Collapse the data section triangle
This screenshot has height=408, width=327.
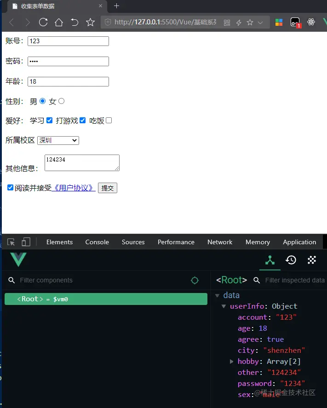pyautogui.click(x=217, y=296)
